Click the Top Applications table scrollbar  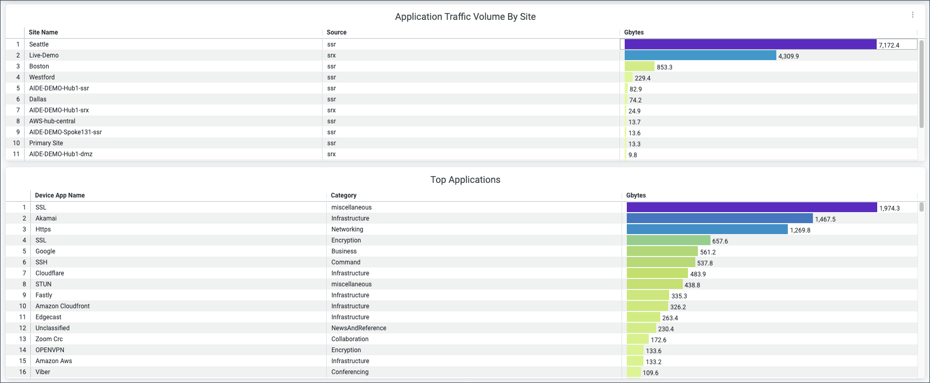click(921, 207)
